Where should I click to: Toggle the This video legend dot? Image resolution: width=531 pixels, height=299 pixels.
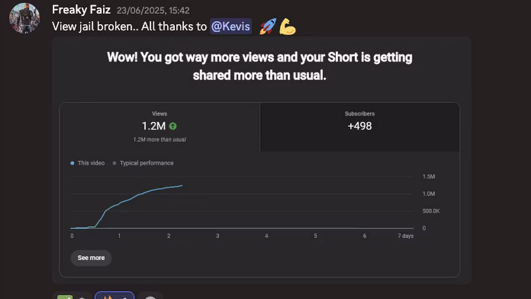point(72,163)
